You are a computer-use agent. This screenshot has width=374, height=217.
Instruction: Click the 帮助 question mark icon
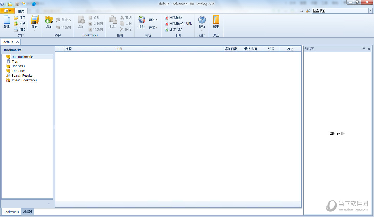[x=202, y=20]
